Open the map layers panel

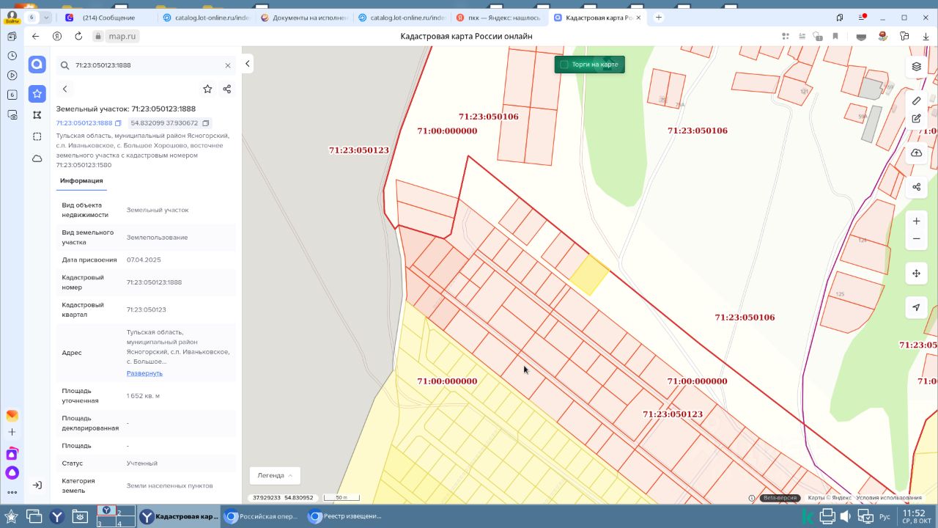[x=916, y=66]
